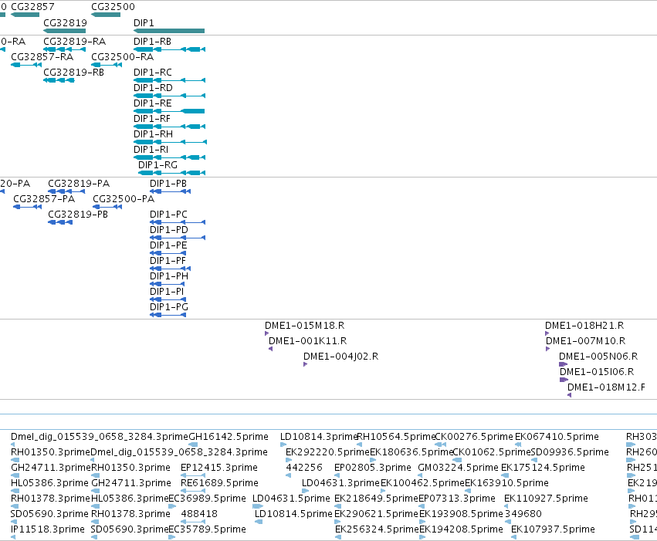Click the 488418 EST label
Image resolution: width=657 pixels, height=541 pixels.
tap(199, 514)
